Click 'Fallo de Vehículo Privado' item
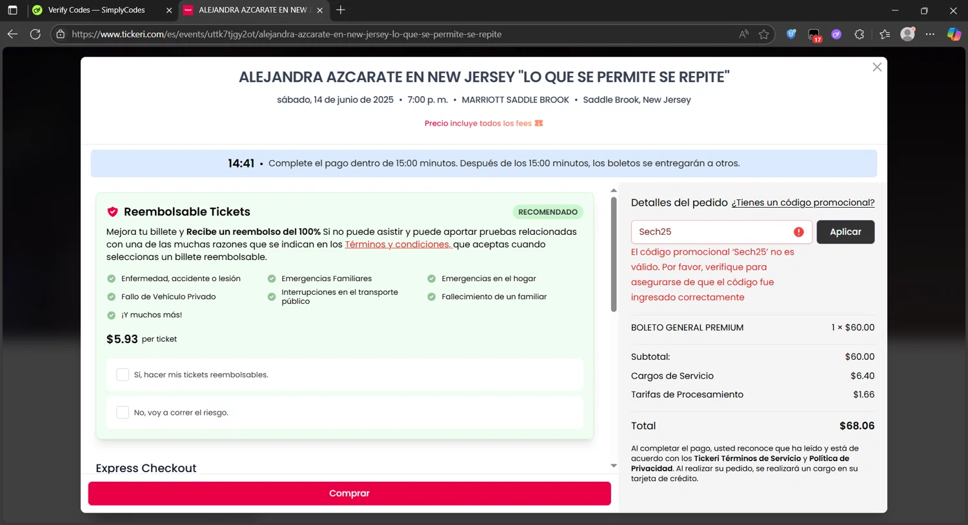 (168, 297)
